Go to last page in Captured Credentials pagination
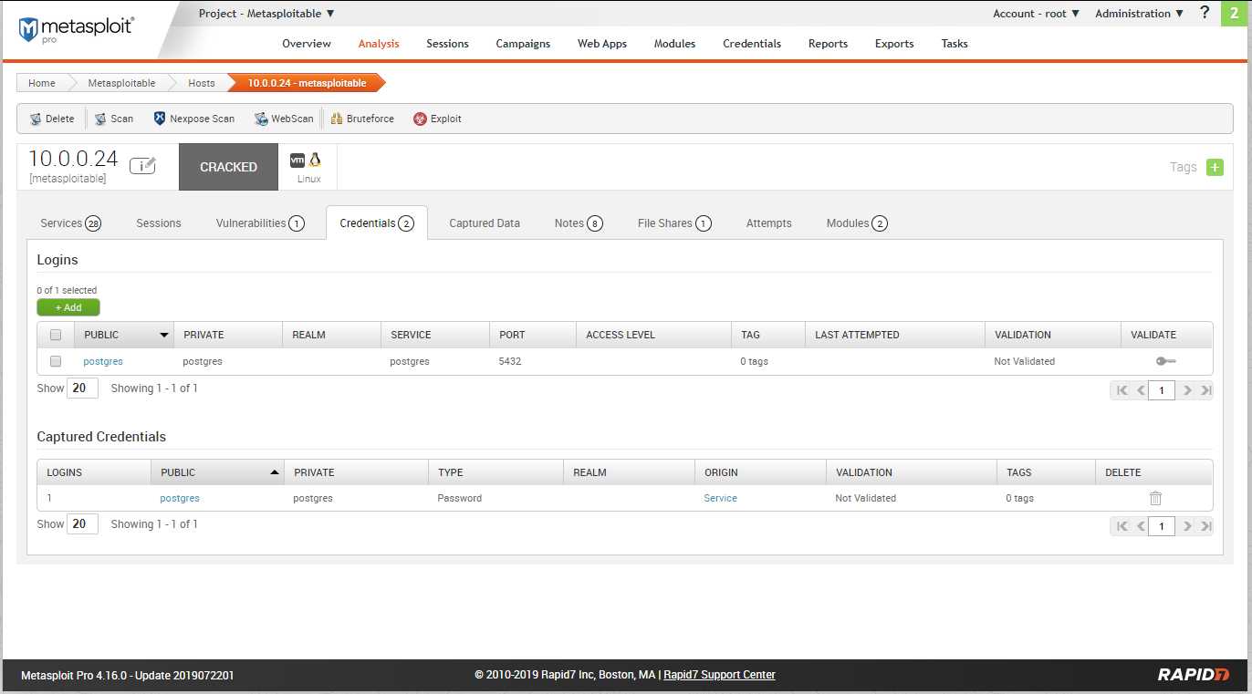 [x=1205, y=526]
